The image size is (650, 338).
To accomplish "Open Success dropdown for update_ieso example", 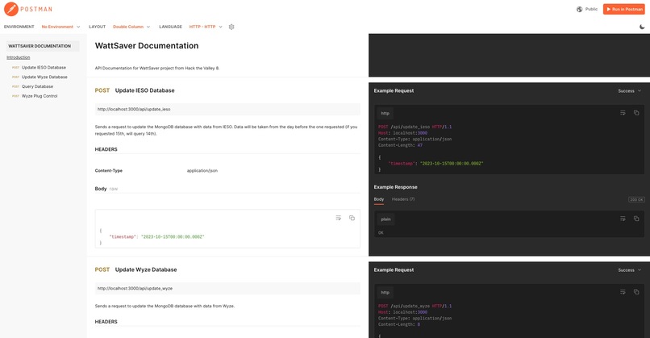I will [629, 91].
